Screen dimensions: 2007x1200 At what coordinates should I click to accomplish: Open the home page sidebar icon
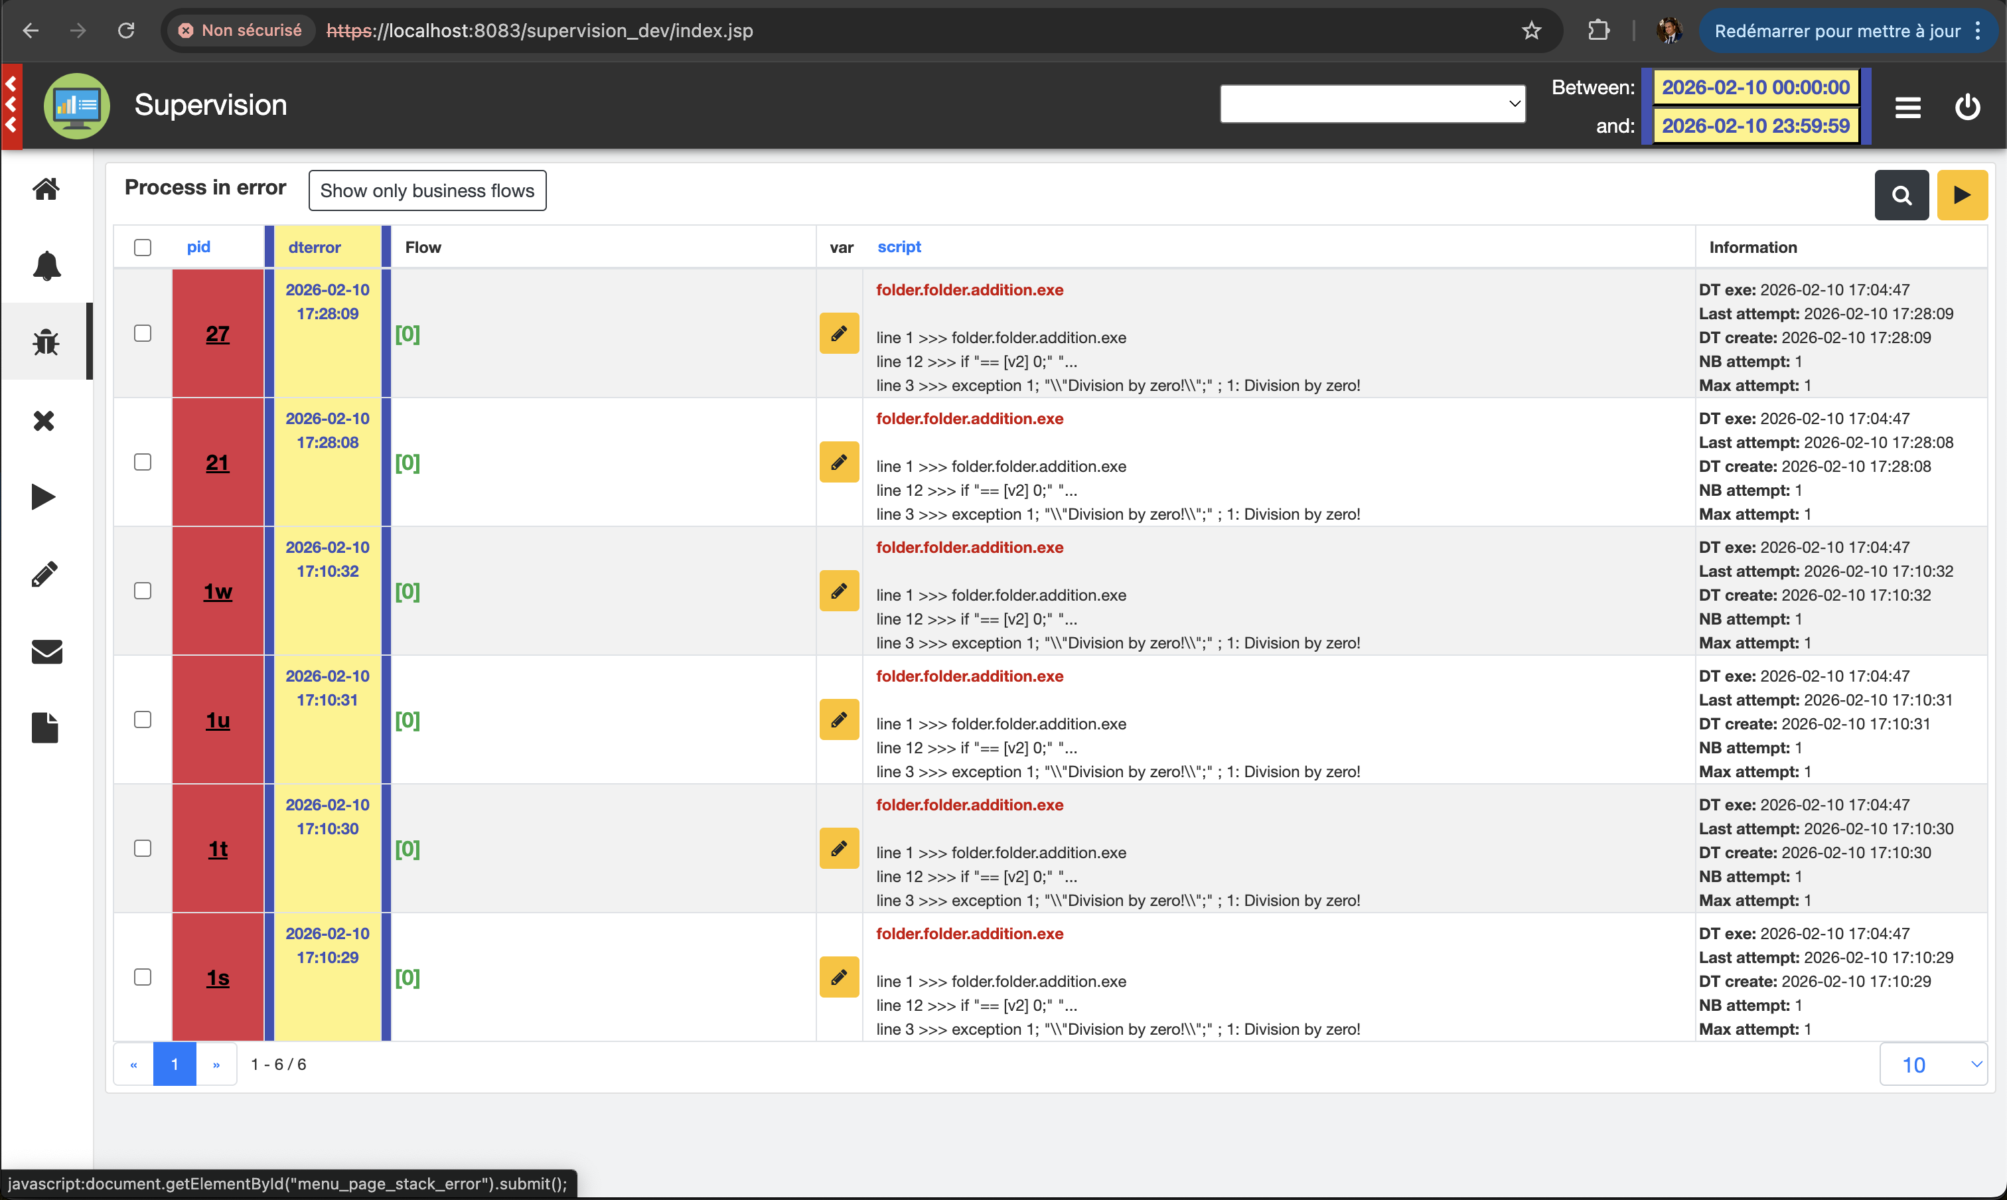[46, 189]
